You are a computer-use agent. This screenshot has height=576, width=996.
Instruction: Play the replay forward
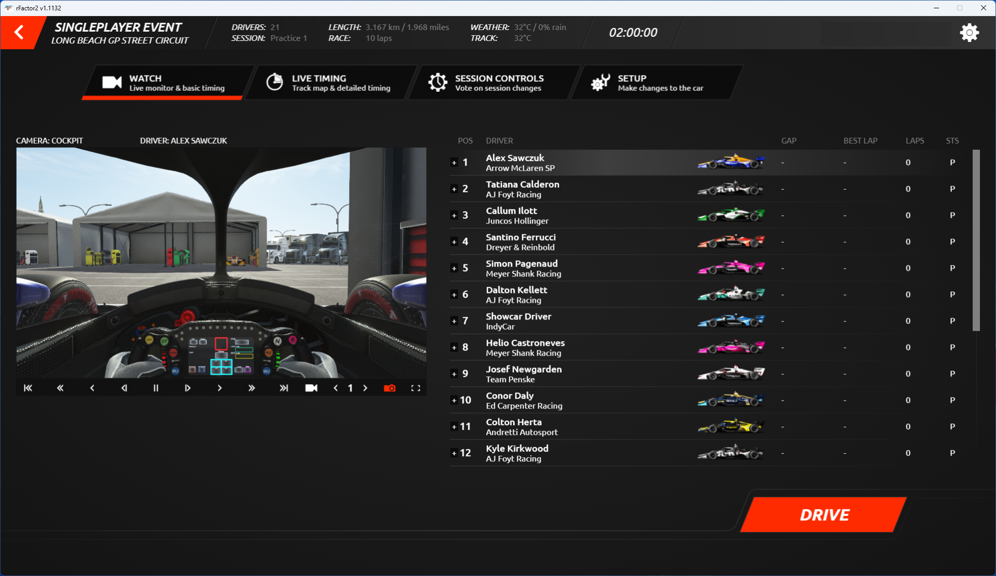[x=219, y=388]
